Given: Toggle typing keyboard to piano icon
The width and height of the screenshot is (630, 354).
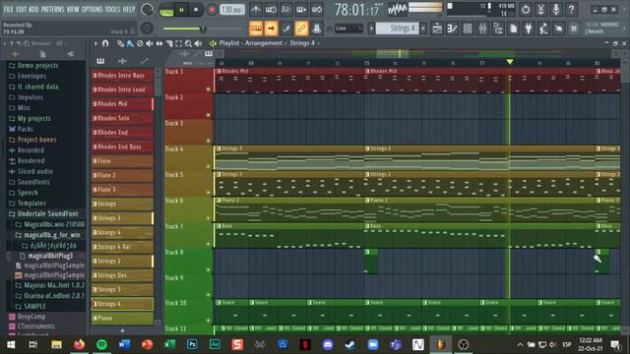Looking at the screenshot, I should 256,29.
